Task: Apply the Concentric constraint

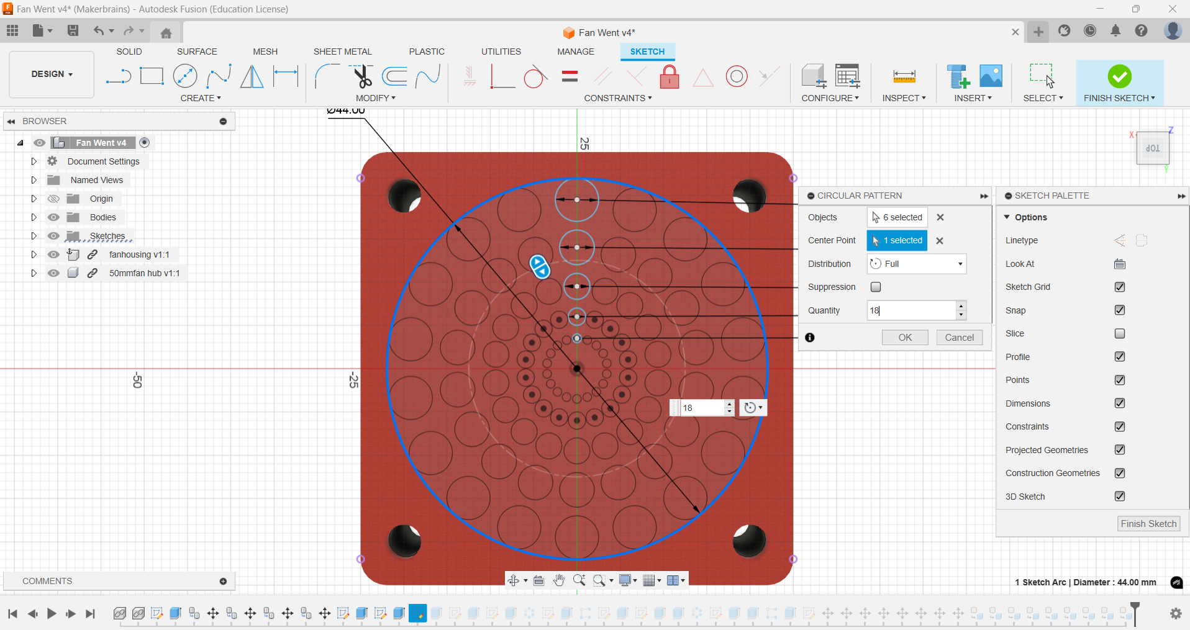Action: tap(737, 76)
